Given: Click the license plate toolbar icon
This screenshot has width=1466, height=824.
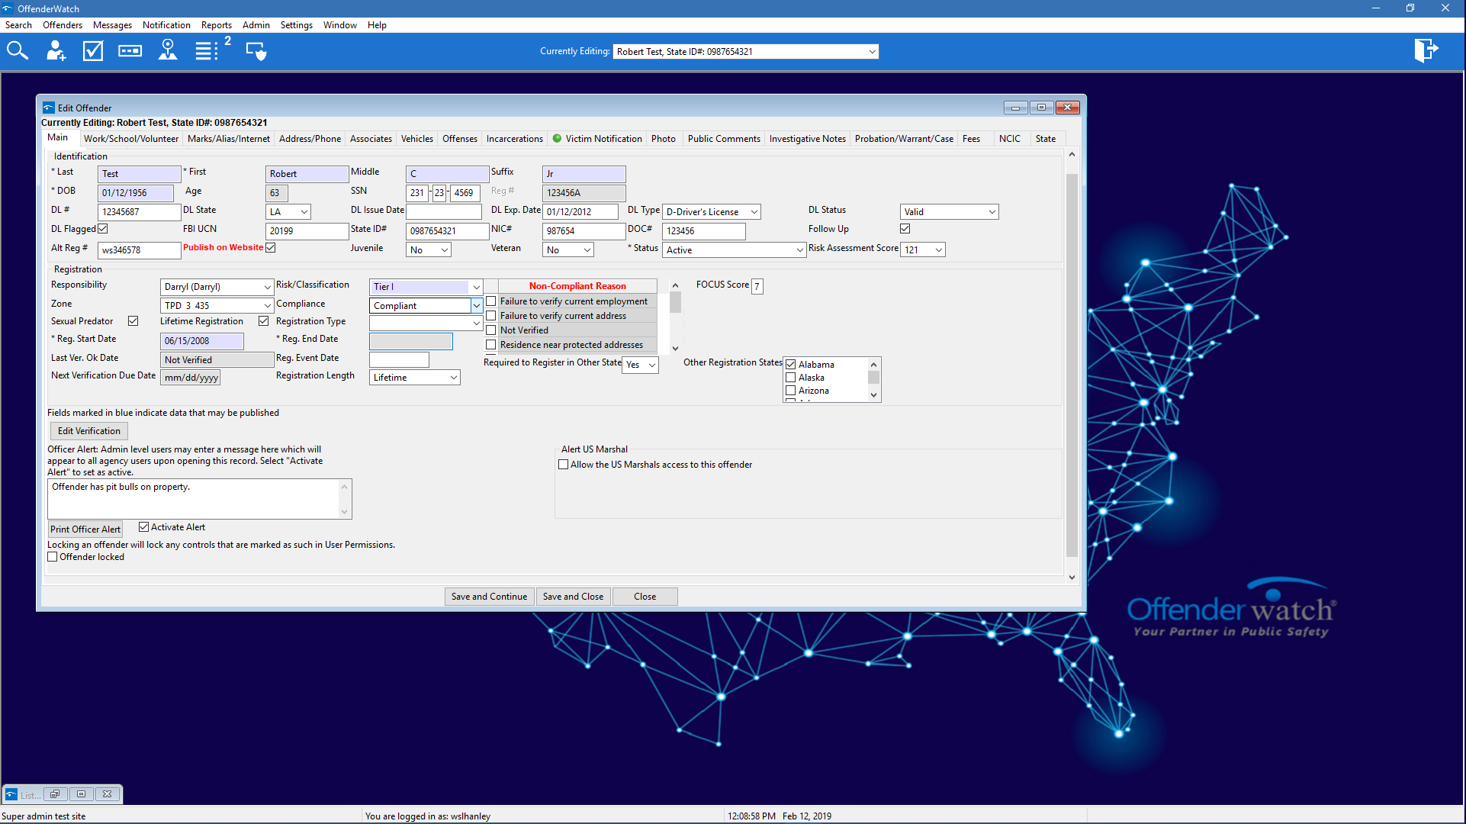Looking at the screenshot, I should click(130, 51).
